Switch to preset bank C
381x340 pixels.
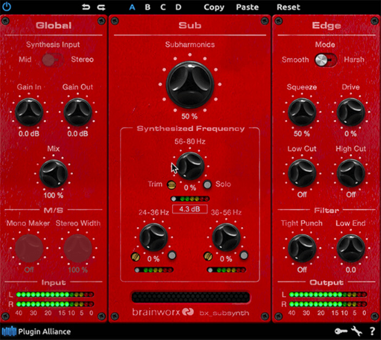(163, 8)
